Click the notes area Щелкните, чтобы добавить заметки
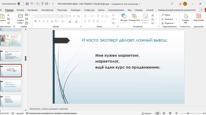The image size is (206, 115). pos(49,109)
